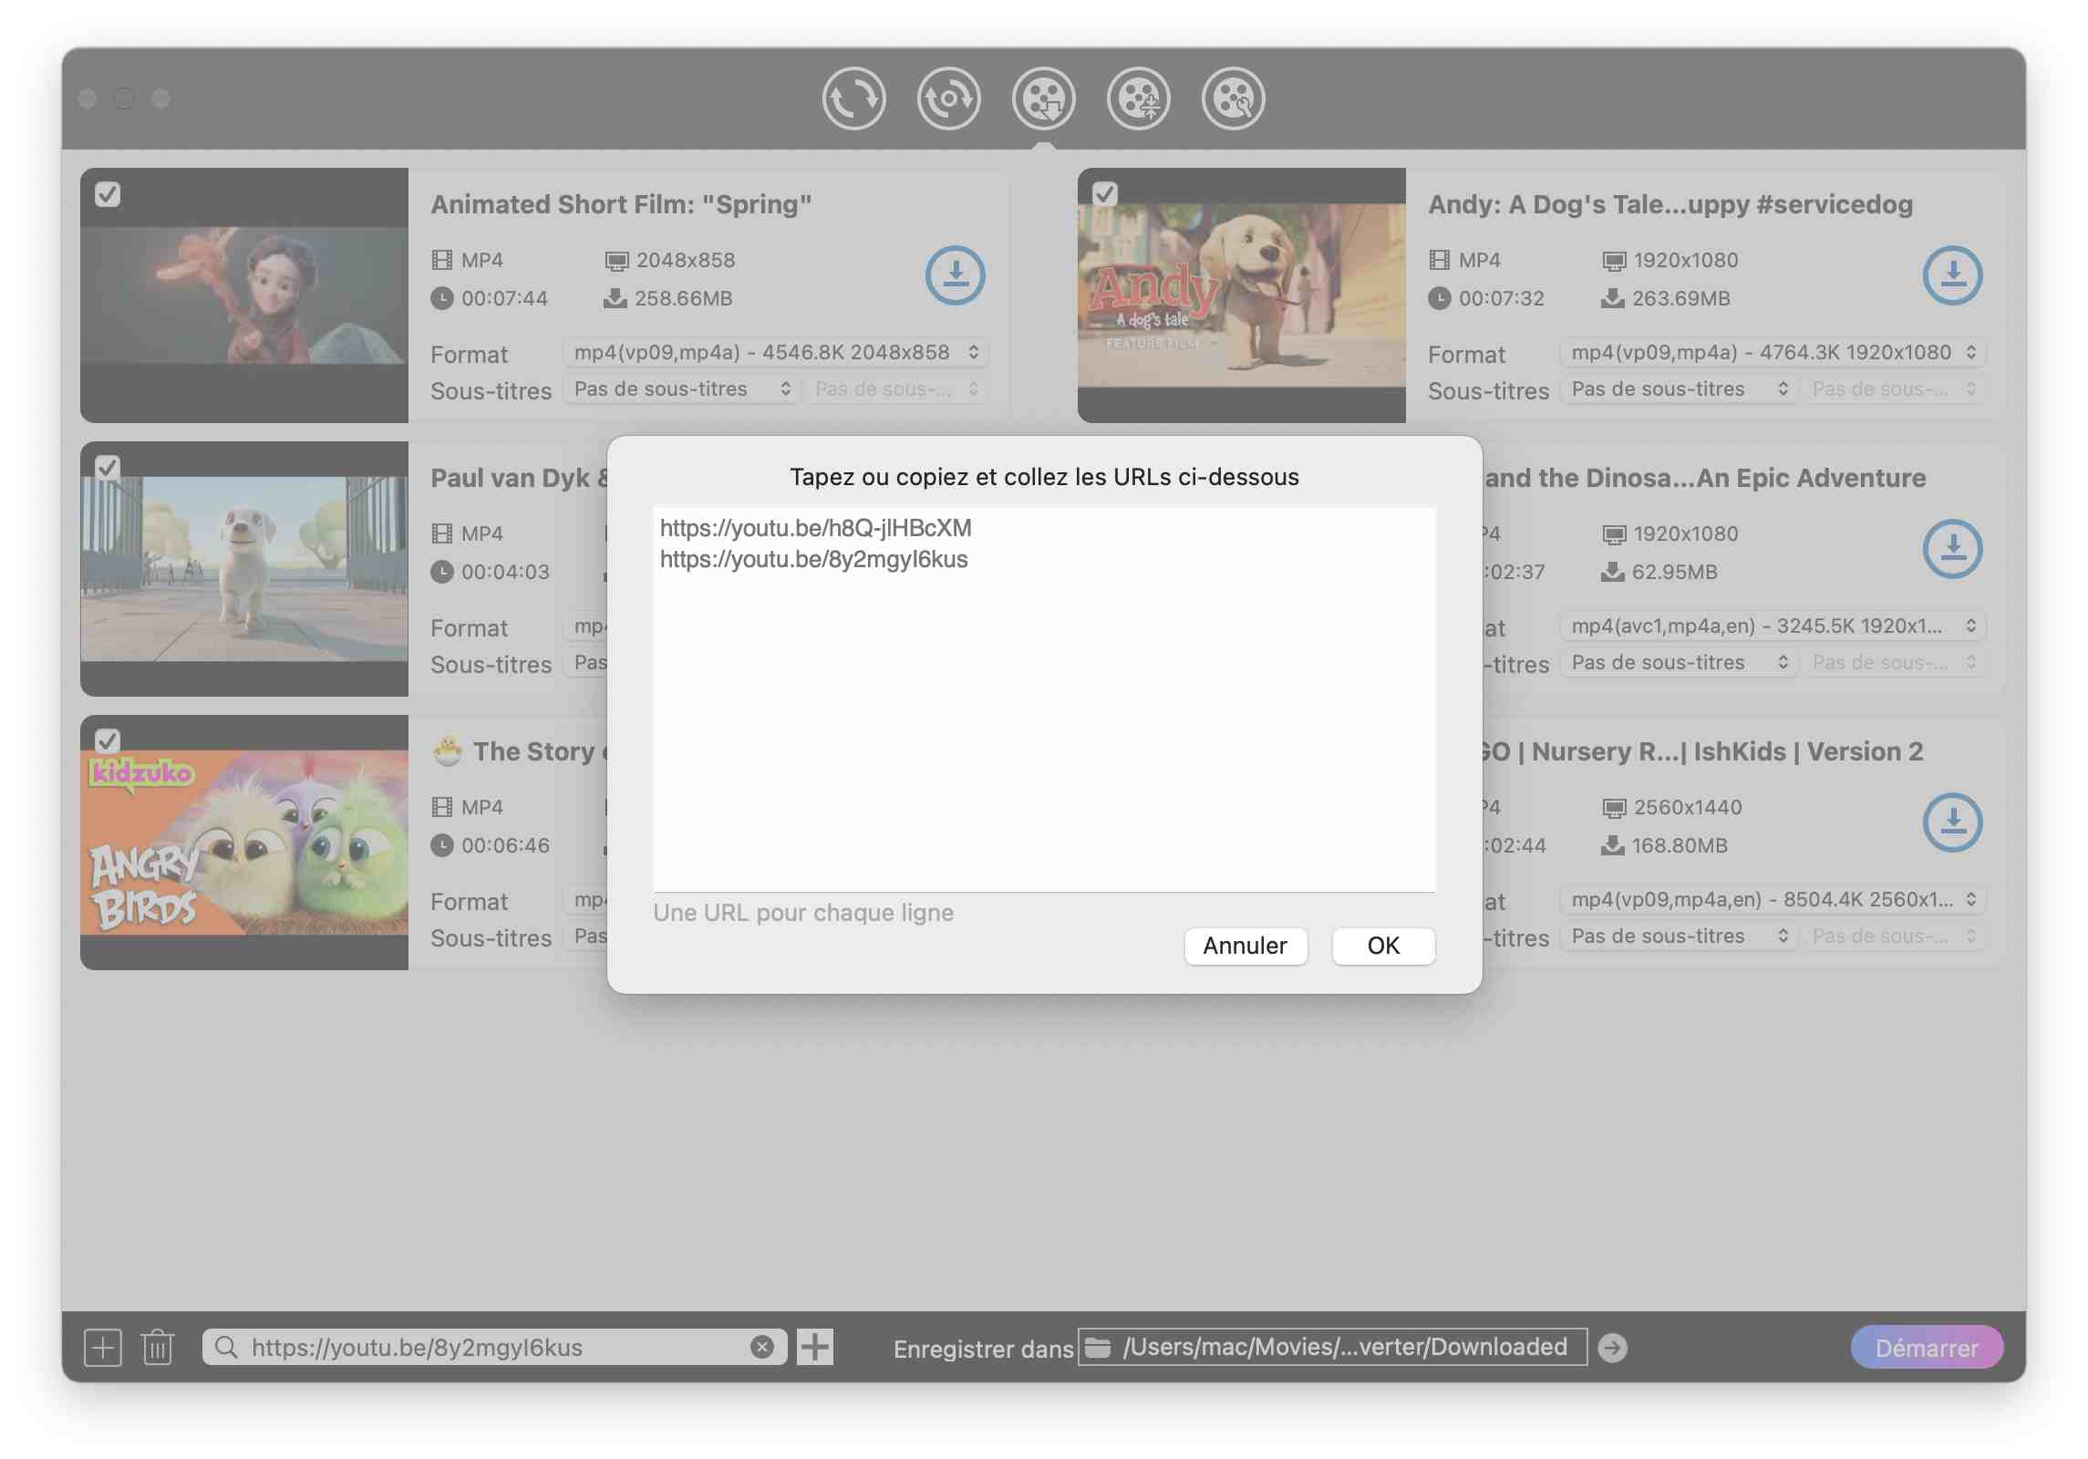Click the 258.66MB file size text

pos(683,298)
